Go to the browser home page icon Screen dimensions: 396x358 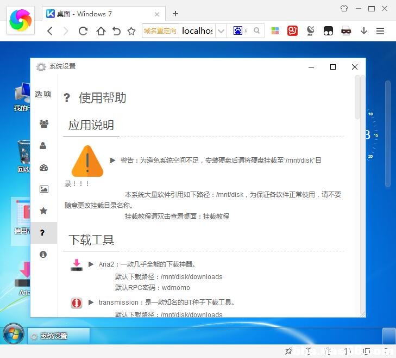(x=101, y=31)
